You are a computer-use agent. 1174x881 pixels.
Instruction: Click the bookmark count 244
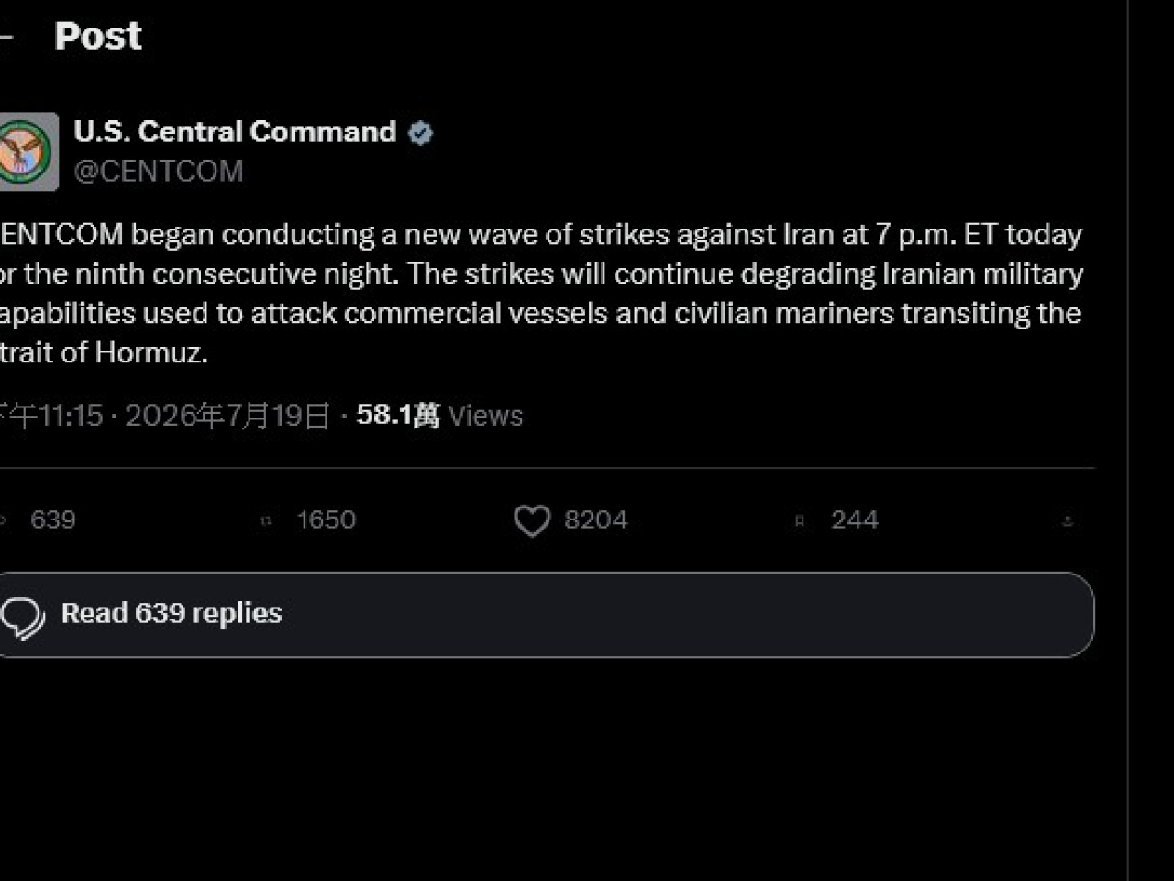(855, 520)
